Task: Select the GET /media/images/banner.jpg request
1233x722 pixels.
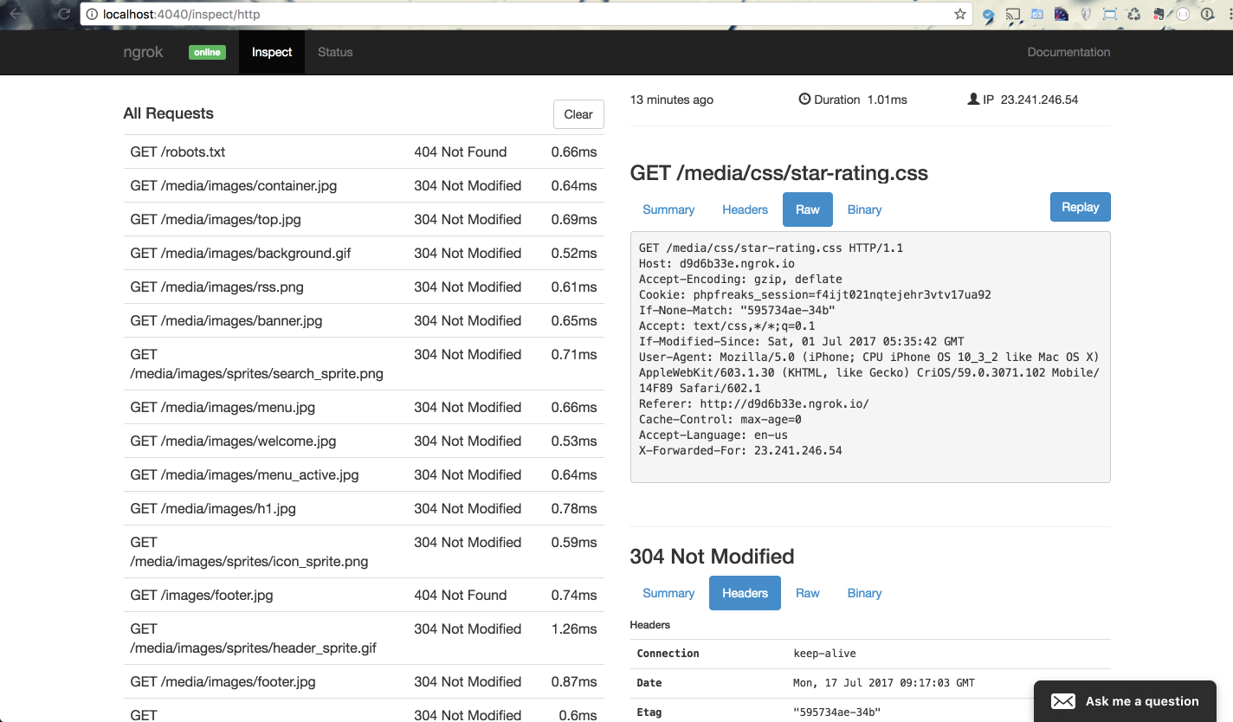Action: point(364,320)
